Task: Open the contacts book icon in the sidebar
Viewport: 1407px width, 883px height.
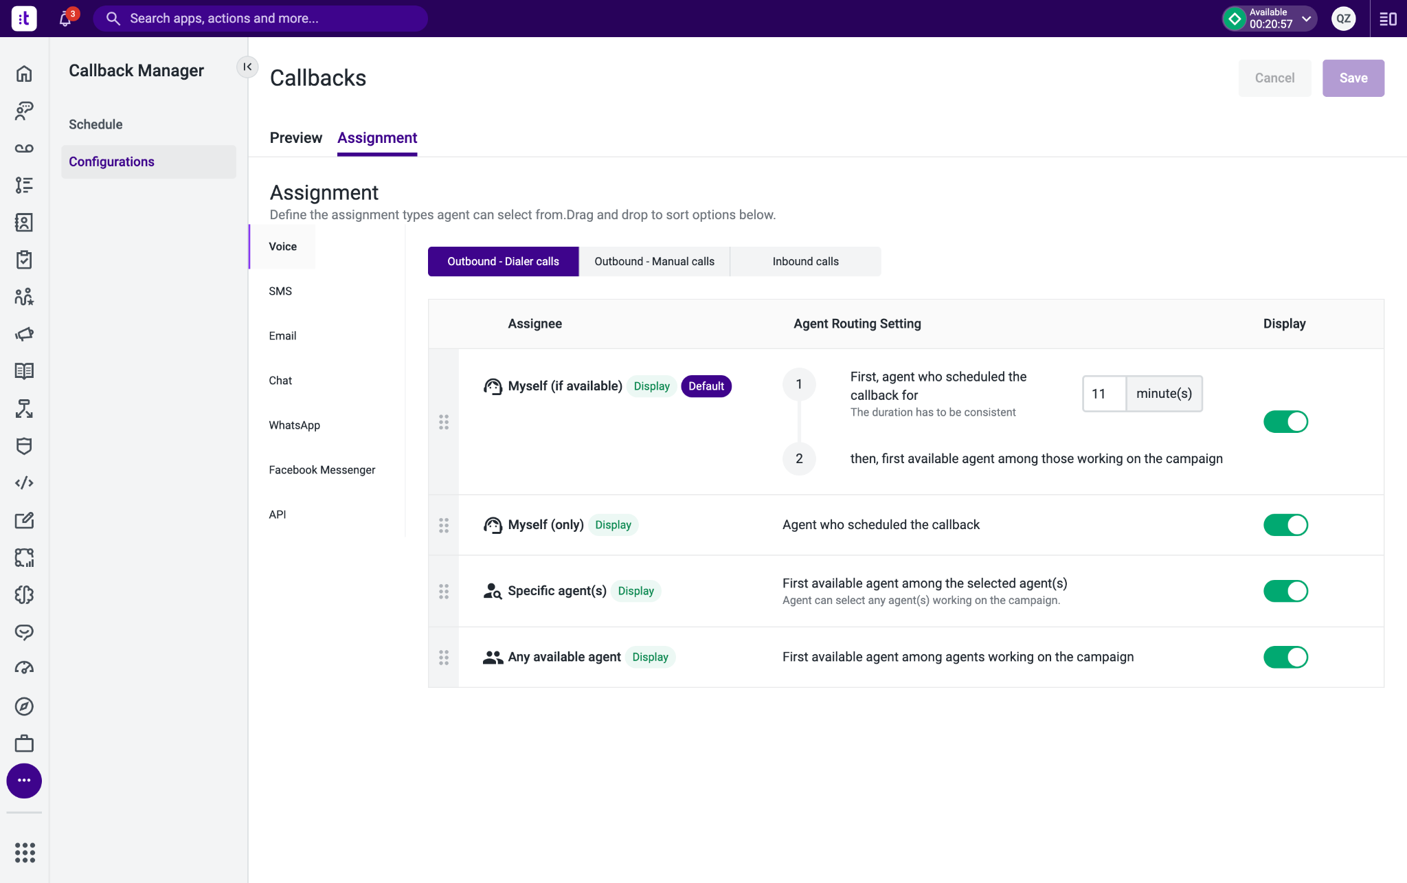Action: point(24,223)
